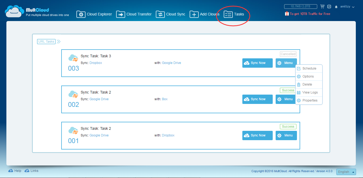Click the task number 001
This screenshot has width=363, height=178.
74,141
